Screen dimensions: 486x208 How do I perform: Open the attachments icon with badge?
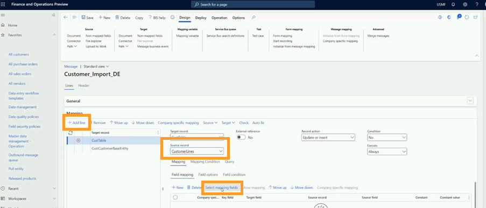tap(459, 17)
